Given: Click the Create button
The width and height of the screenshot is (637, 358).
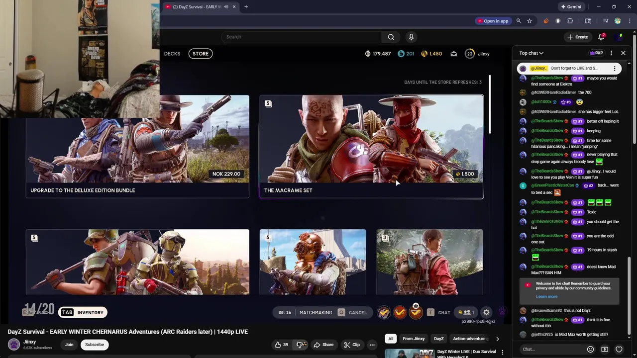Looking at the screenshot, I should tap(578, 37).
